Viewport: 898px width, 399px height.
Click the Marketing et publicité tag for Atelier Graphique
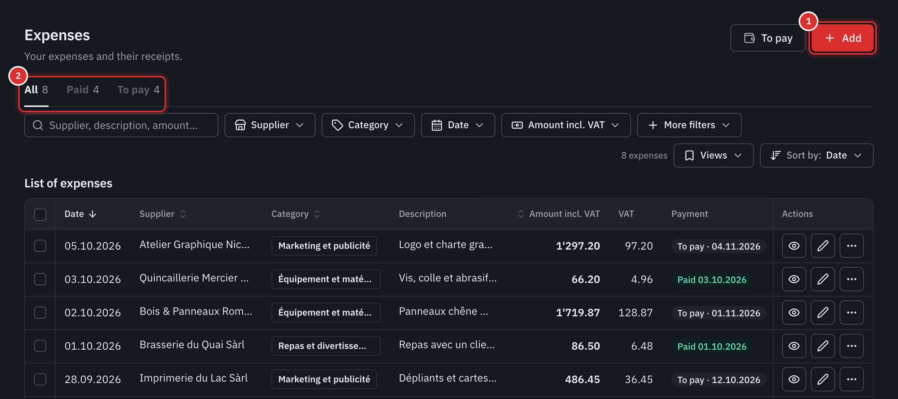pos(324,246)
